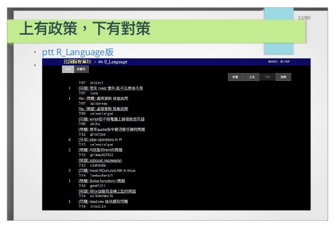Click author name lusa
Viewport: 335px width, 237px height.
(x=94, y=93)
